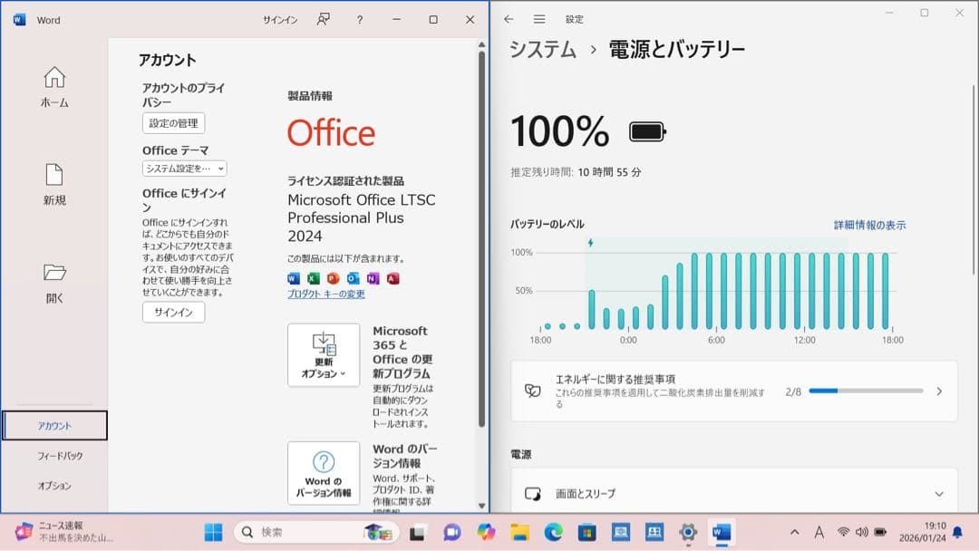Open the ホーム section in Word sidebar
Image resolution: width=979 pixels, height=551 pixels.
53,88
